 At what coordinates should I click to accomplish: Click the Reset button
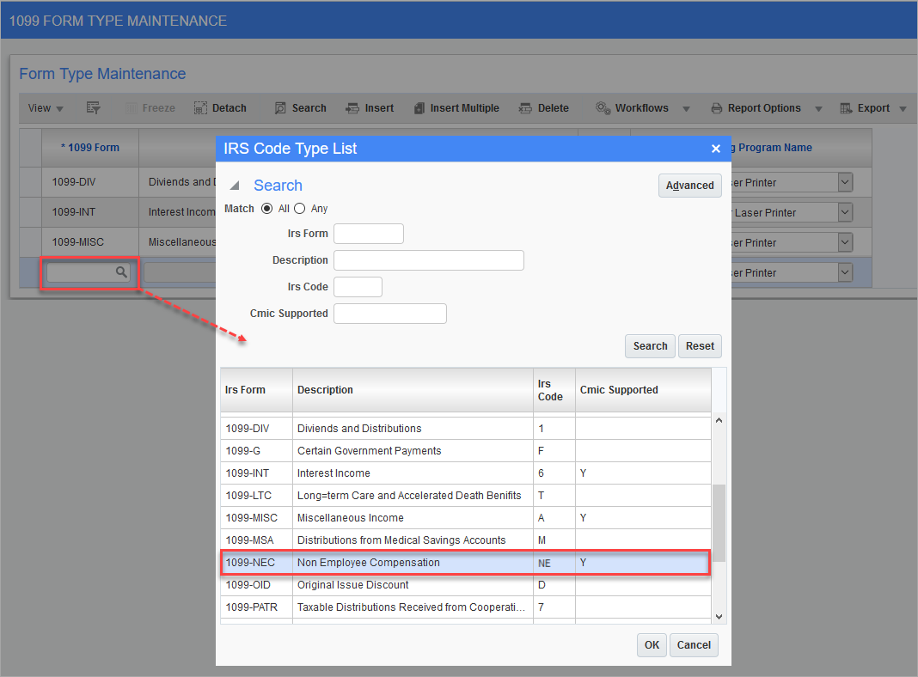tap(700, 346)
